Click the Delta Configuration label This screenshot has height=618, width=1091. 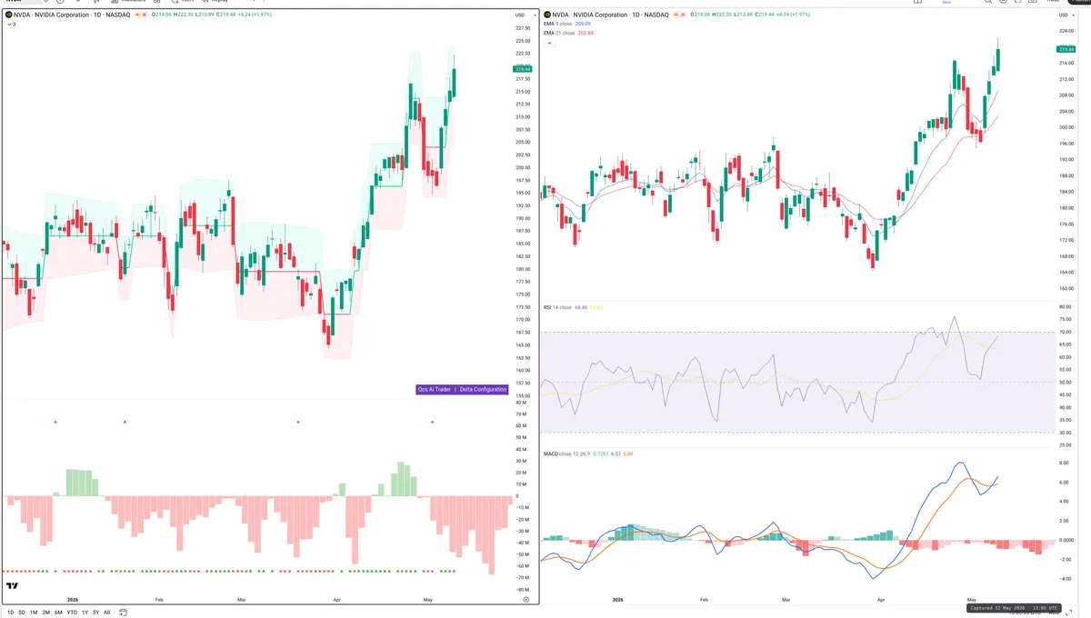[x=483, y=389]
